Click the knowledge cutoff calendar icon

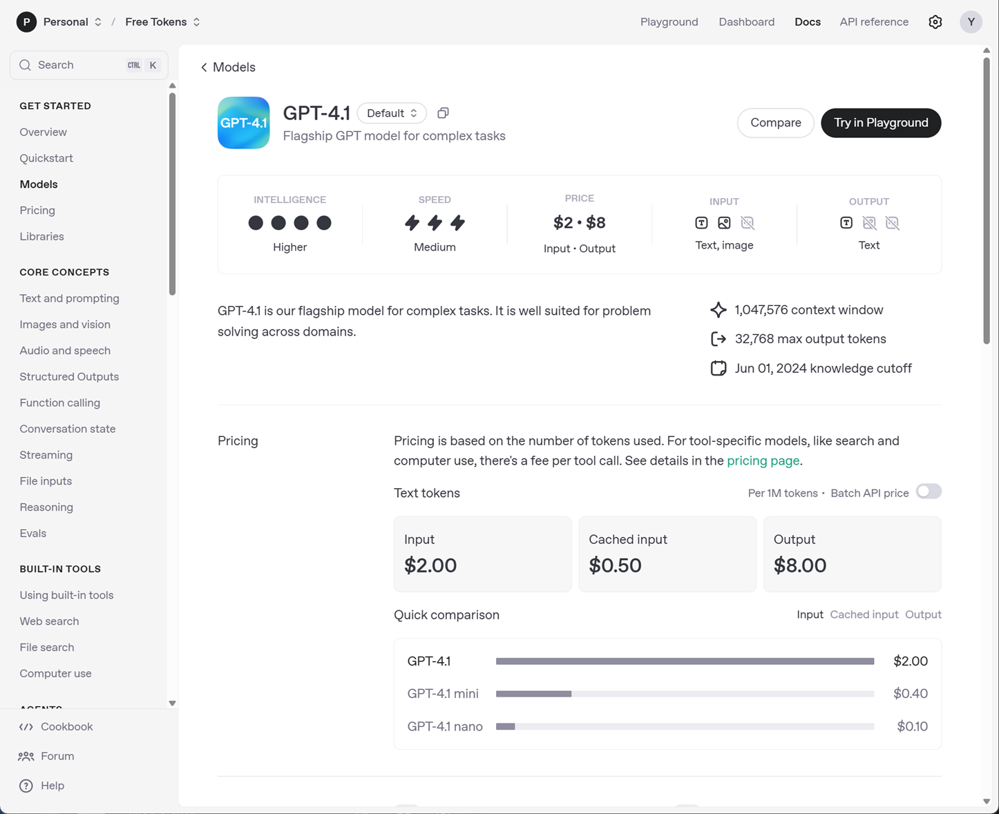coord(719,368)
